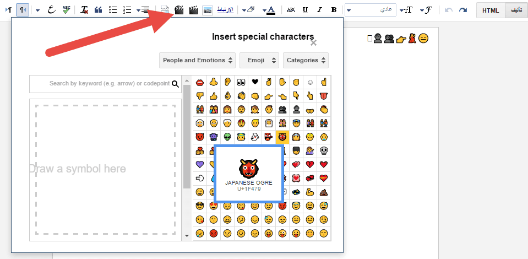The image size is (528, 259).
Task: Switch to the HTML tab
Action: click(x=490, y=10)
